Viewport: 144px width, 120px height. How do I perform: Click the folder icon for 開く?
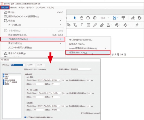[x=5, y=12]
